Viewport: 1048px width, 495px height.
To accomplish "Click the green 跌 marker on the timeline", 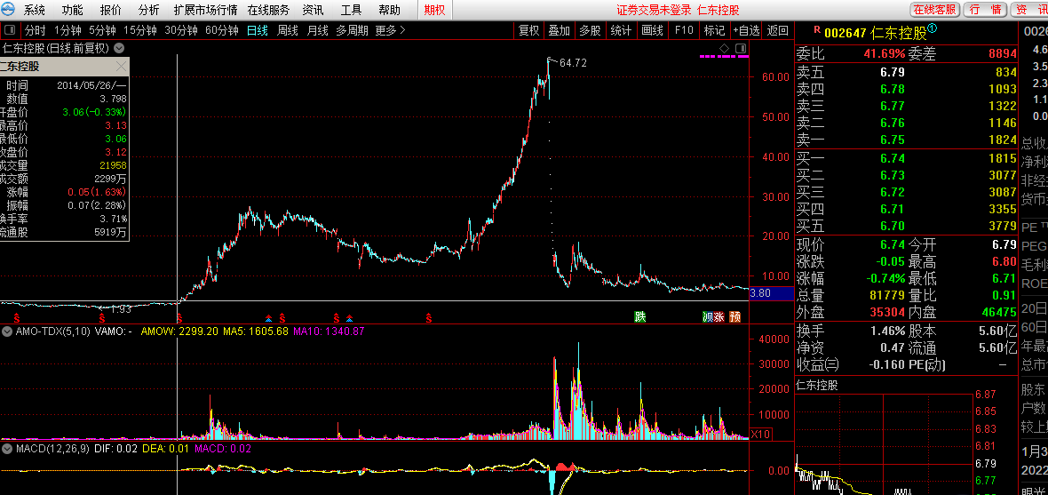I will coord(639,316).
